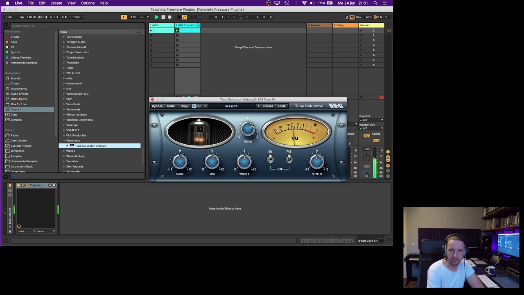Enable Key map mode switch

359,17
